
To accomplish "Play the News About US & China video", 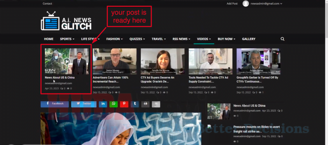I will pos(67,61).
